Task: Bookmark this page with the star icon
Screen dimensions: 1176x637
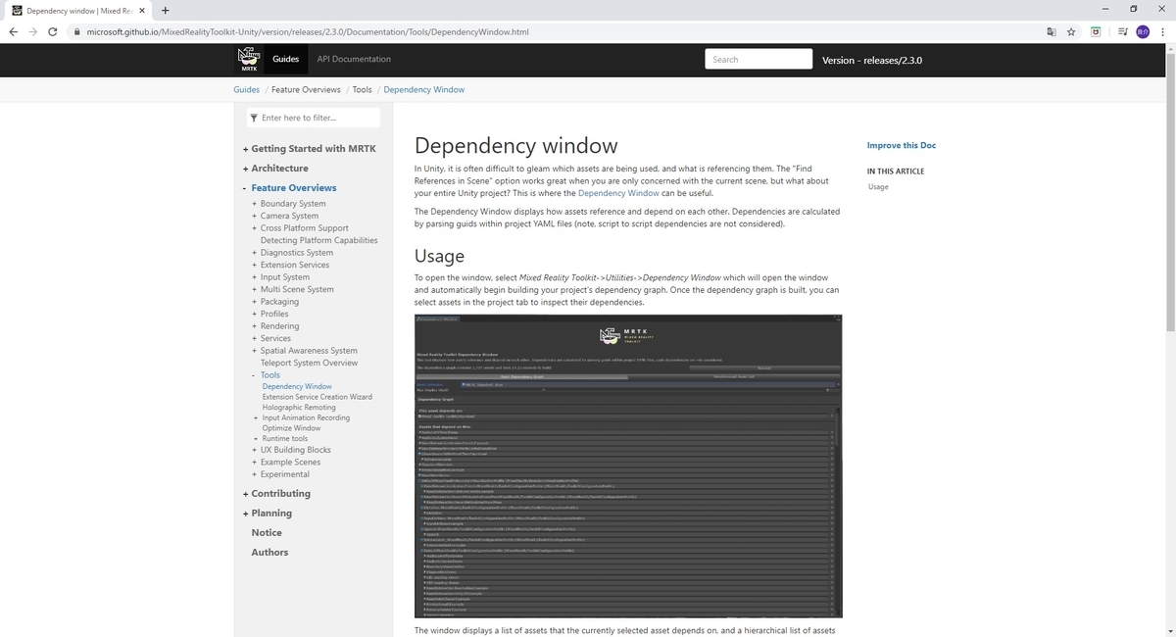Action: (1072, 31)
